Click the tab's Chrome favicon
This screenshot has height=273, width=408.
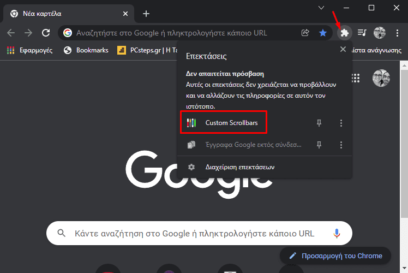(x=14, y=14)
